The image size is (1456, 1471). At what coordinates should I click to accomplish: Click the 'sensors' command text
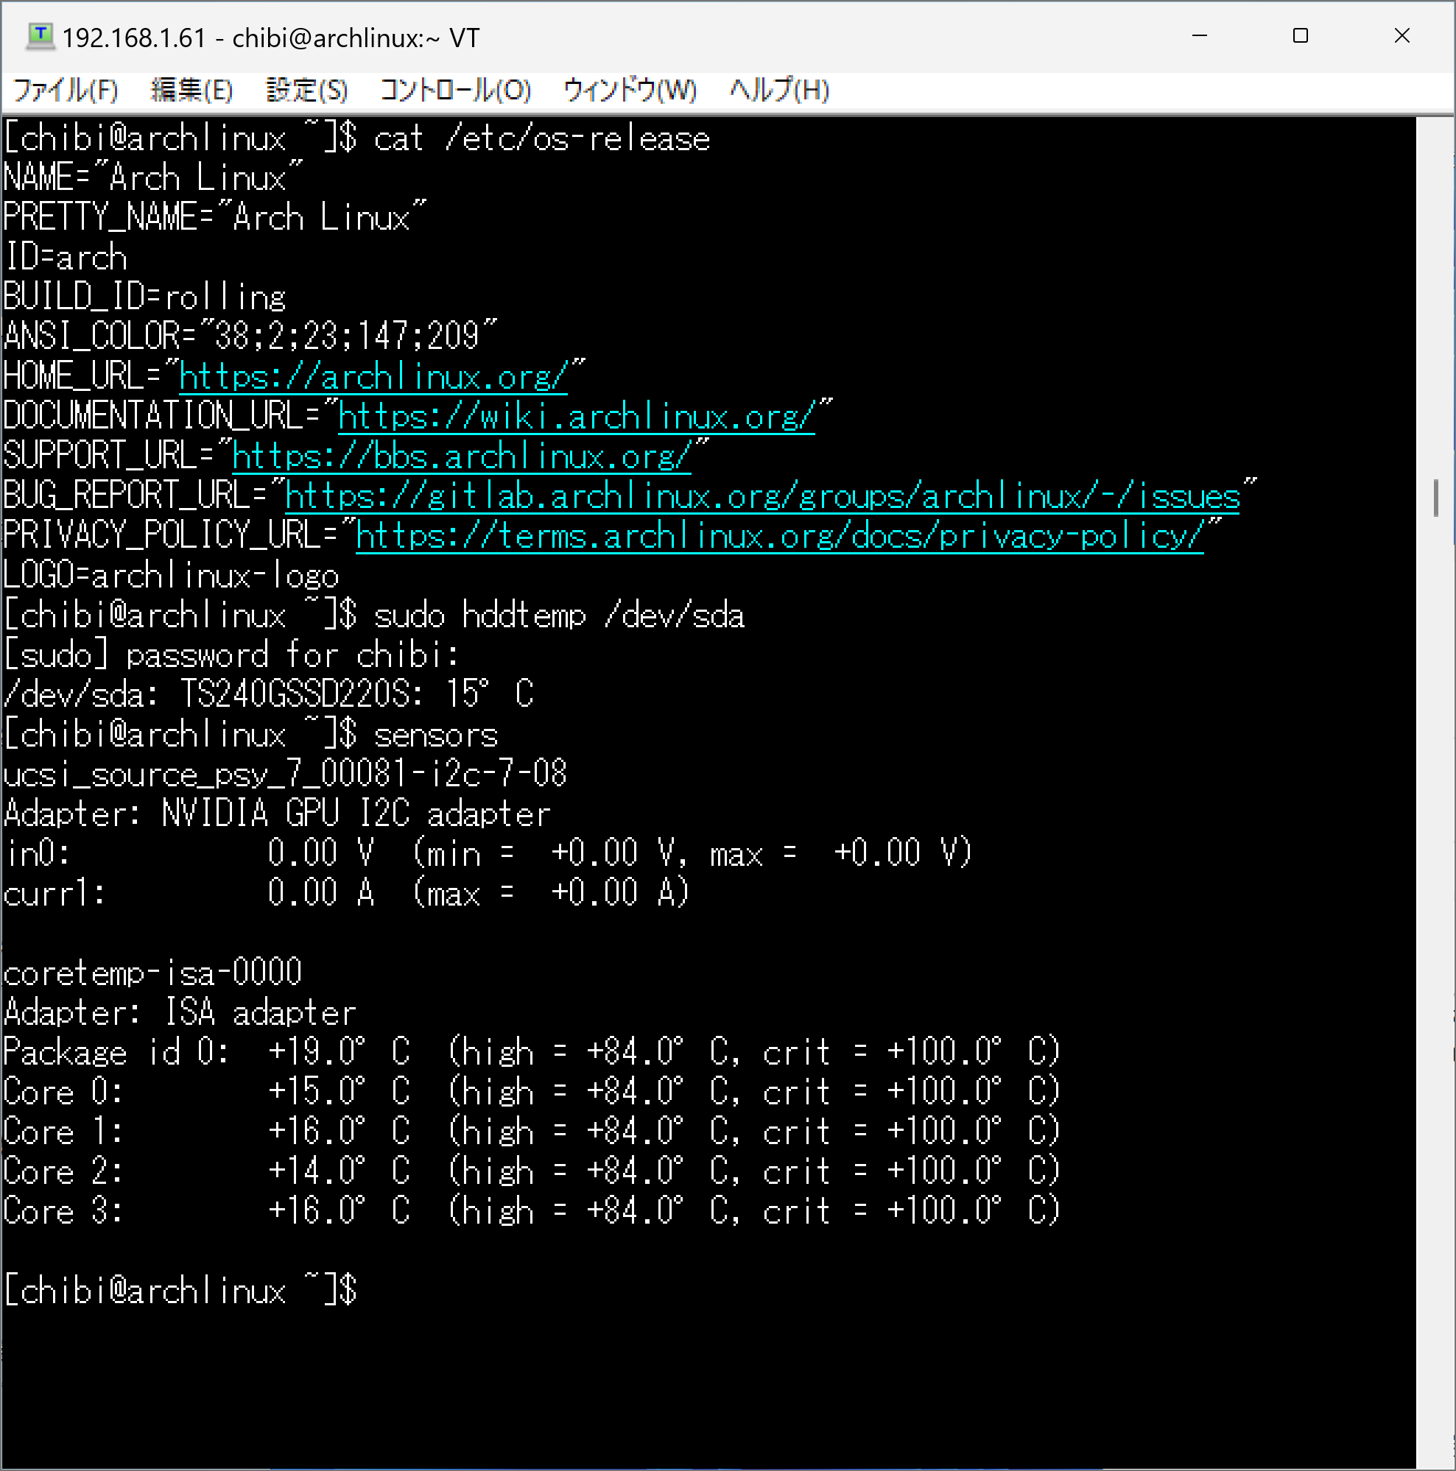coord(435,735)
